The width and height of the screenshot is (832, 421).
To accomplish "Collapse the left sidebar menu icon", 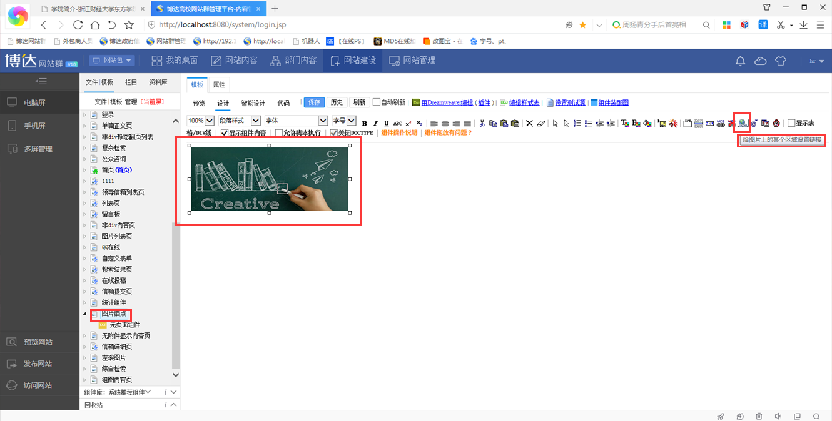I will (41, 81).
